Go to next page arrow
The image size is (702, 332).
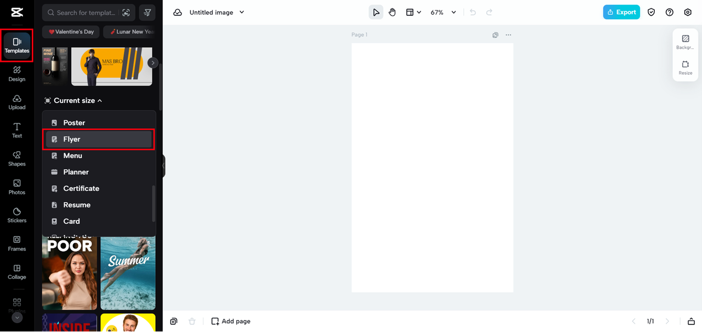(667, 321)
